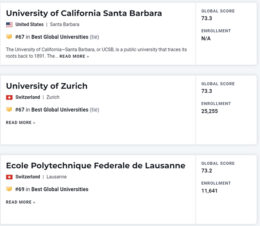
Task: Click the United States flag icon
Action: pos(9,25)
